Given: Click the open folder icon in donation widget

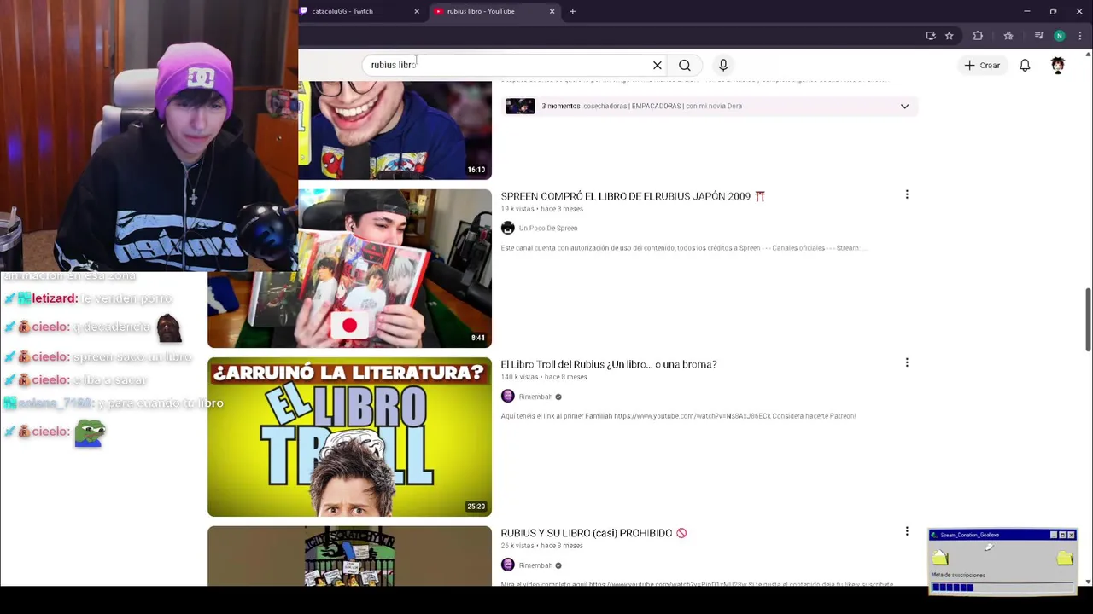Looking at the screenshot, I should tap(940, 558).
